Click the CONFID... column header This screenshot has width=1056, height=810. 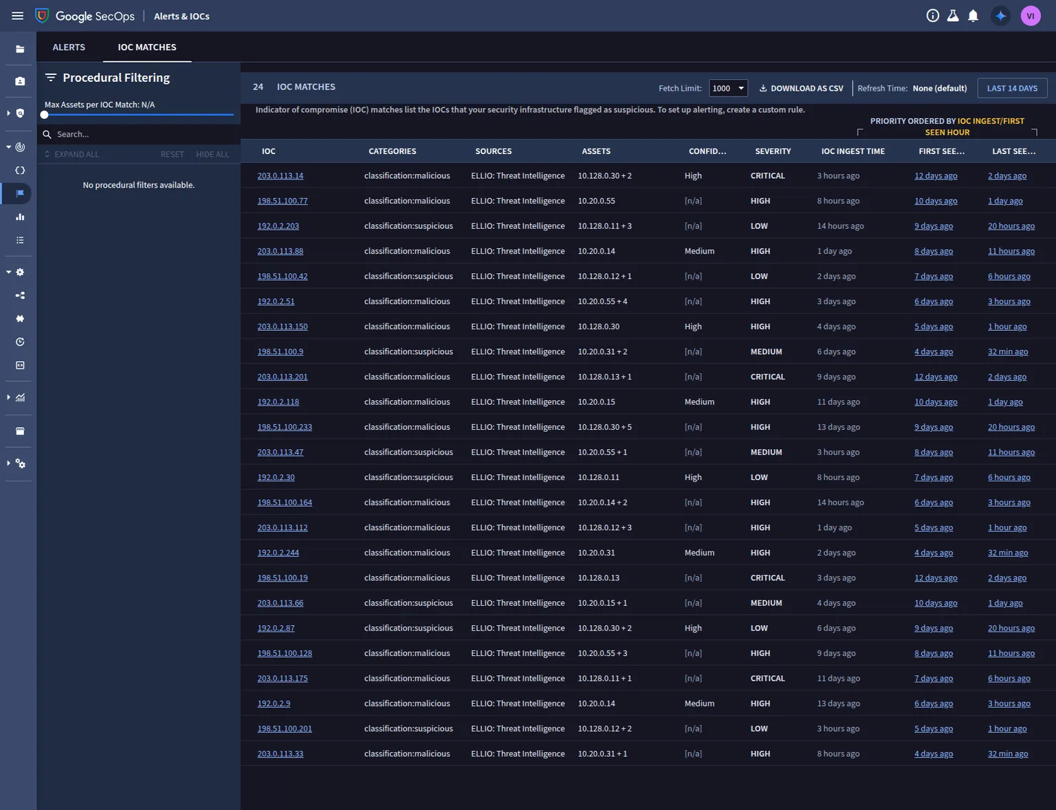707,151
